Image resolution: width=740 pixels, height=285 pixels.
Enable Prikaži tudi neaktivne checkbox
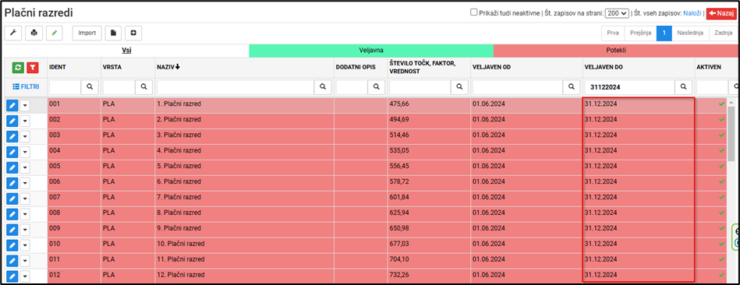click(x=473, y=12)
